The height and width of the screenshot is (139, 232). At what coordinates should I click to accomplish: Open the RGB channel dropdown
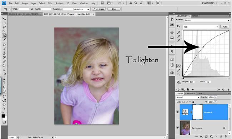tap(201, 27)
